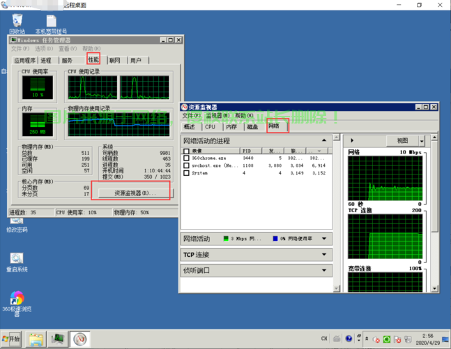Click the process list scrollbar up arrow
Viewport: 451px width, 349px height.
336,138
